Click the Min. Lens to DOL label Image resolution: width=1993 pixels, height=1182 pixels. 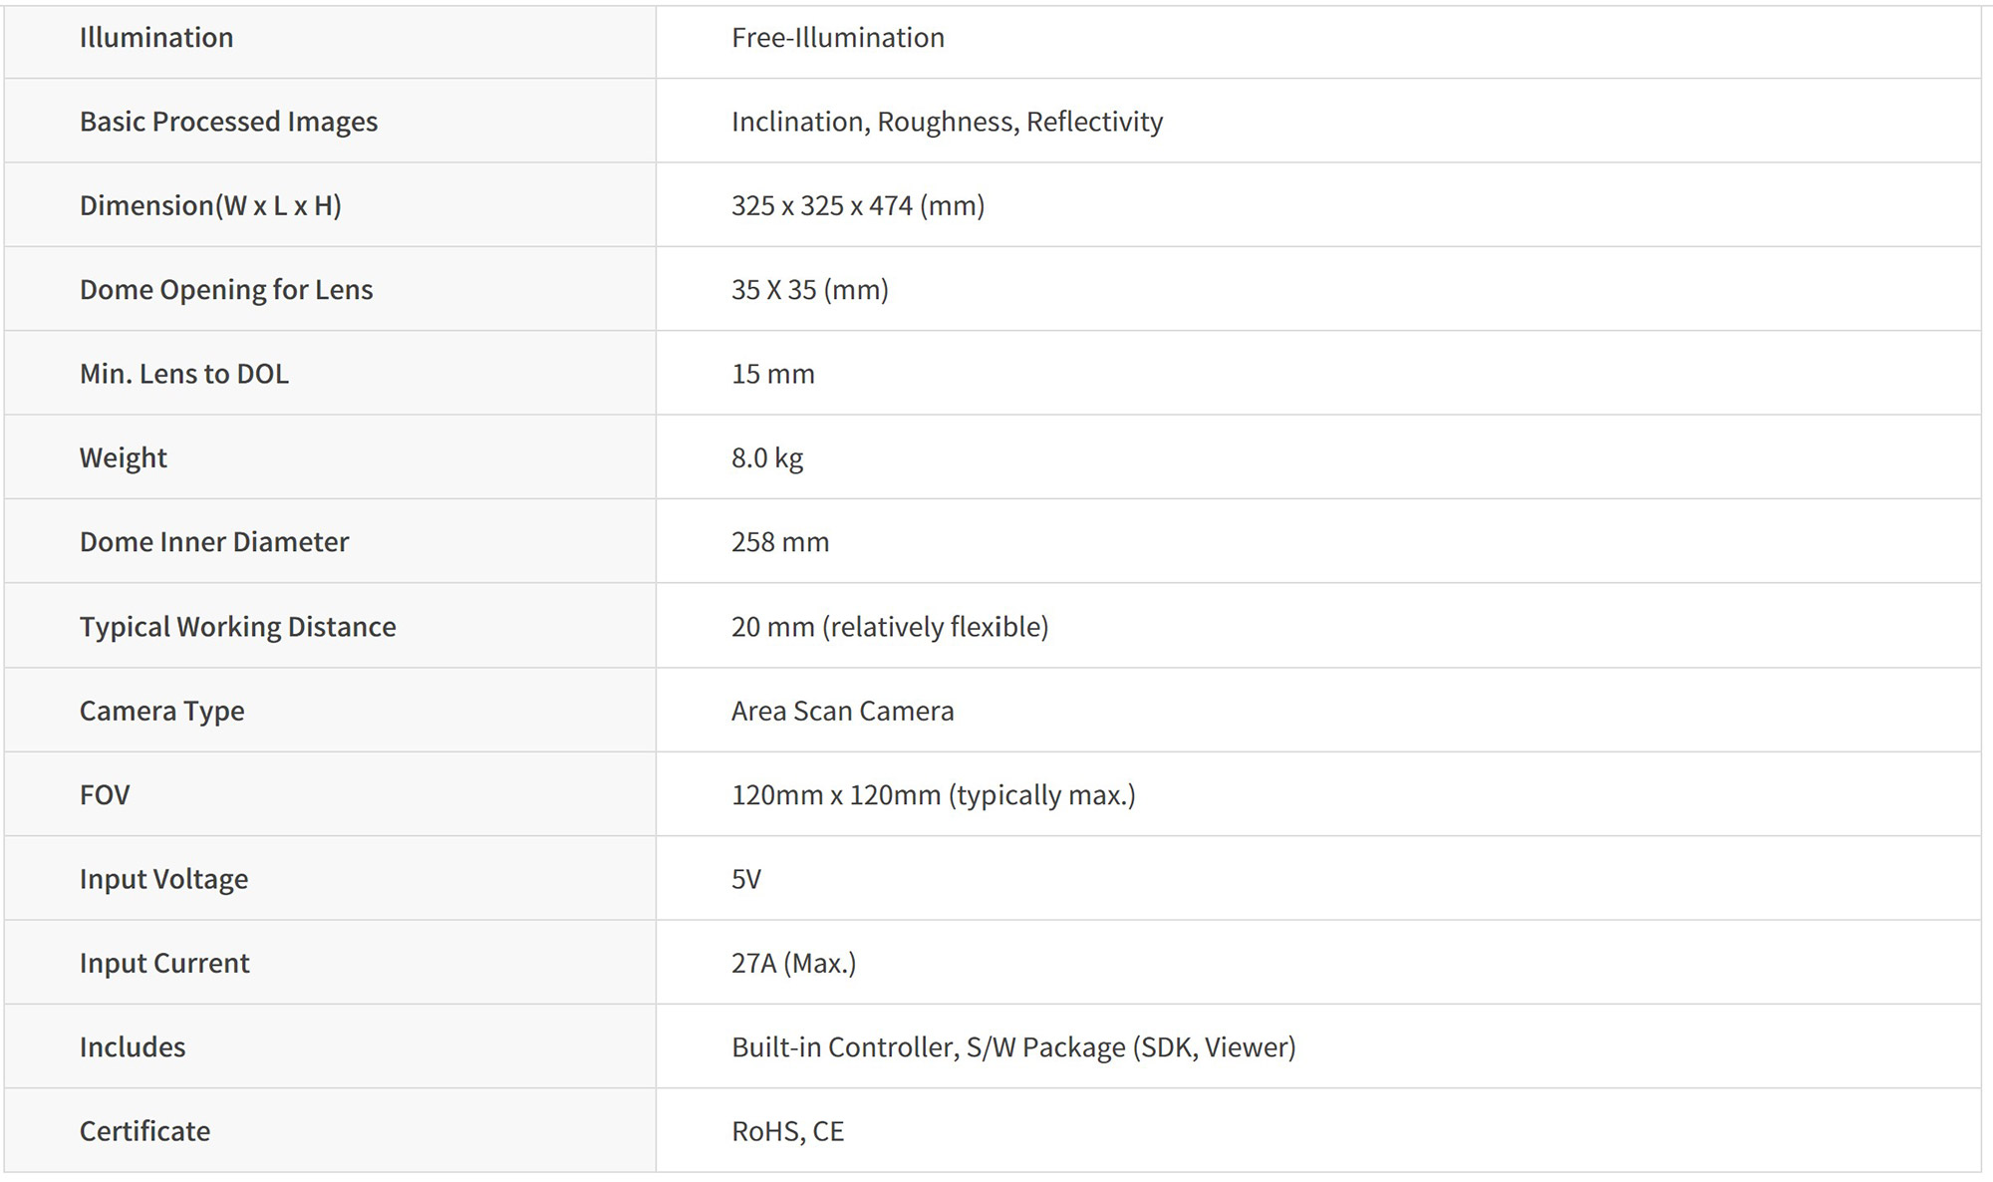184,374
